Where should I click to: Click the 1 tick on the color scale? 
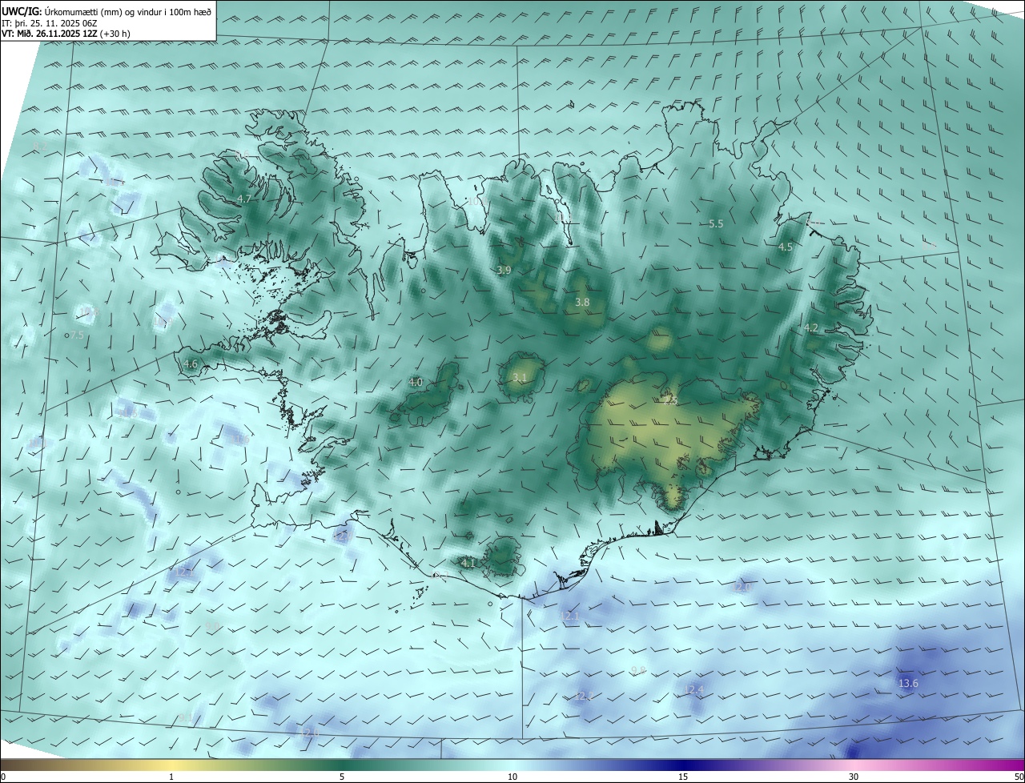(x=171, y=777)
